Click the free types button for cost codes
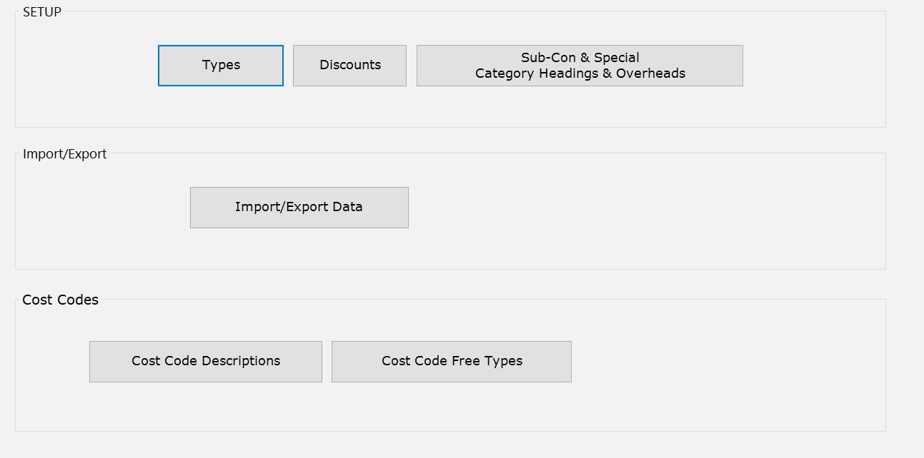924x458 pixels. (451, 361)
